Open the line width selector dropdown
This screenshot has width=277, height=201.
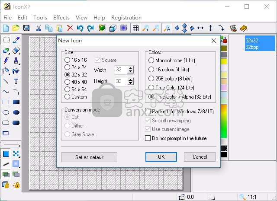tap(11, 144)
